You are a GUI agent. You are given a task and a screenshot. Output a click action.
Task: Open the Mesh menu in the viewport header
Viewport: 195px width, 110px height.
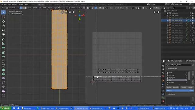pyautogui.click(x=44, y=8)
